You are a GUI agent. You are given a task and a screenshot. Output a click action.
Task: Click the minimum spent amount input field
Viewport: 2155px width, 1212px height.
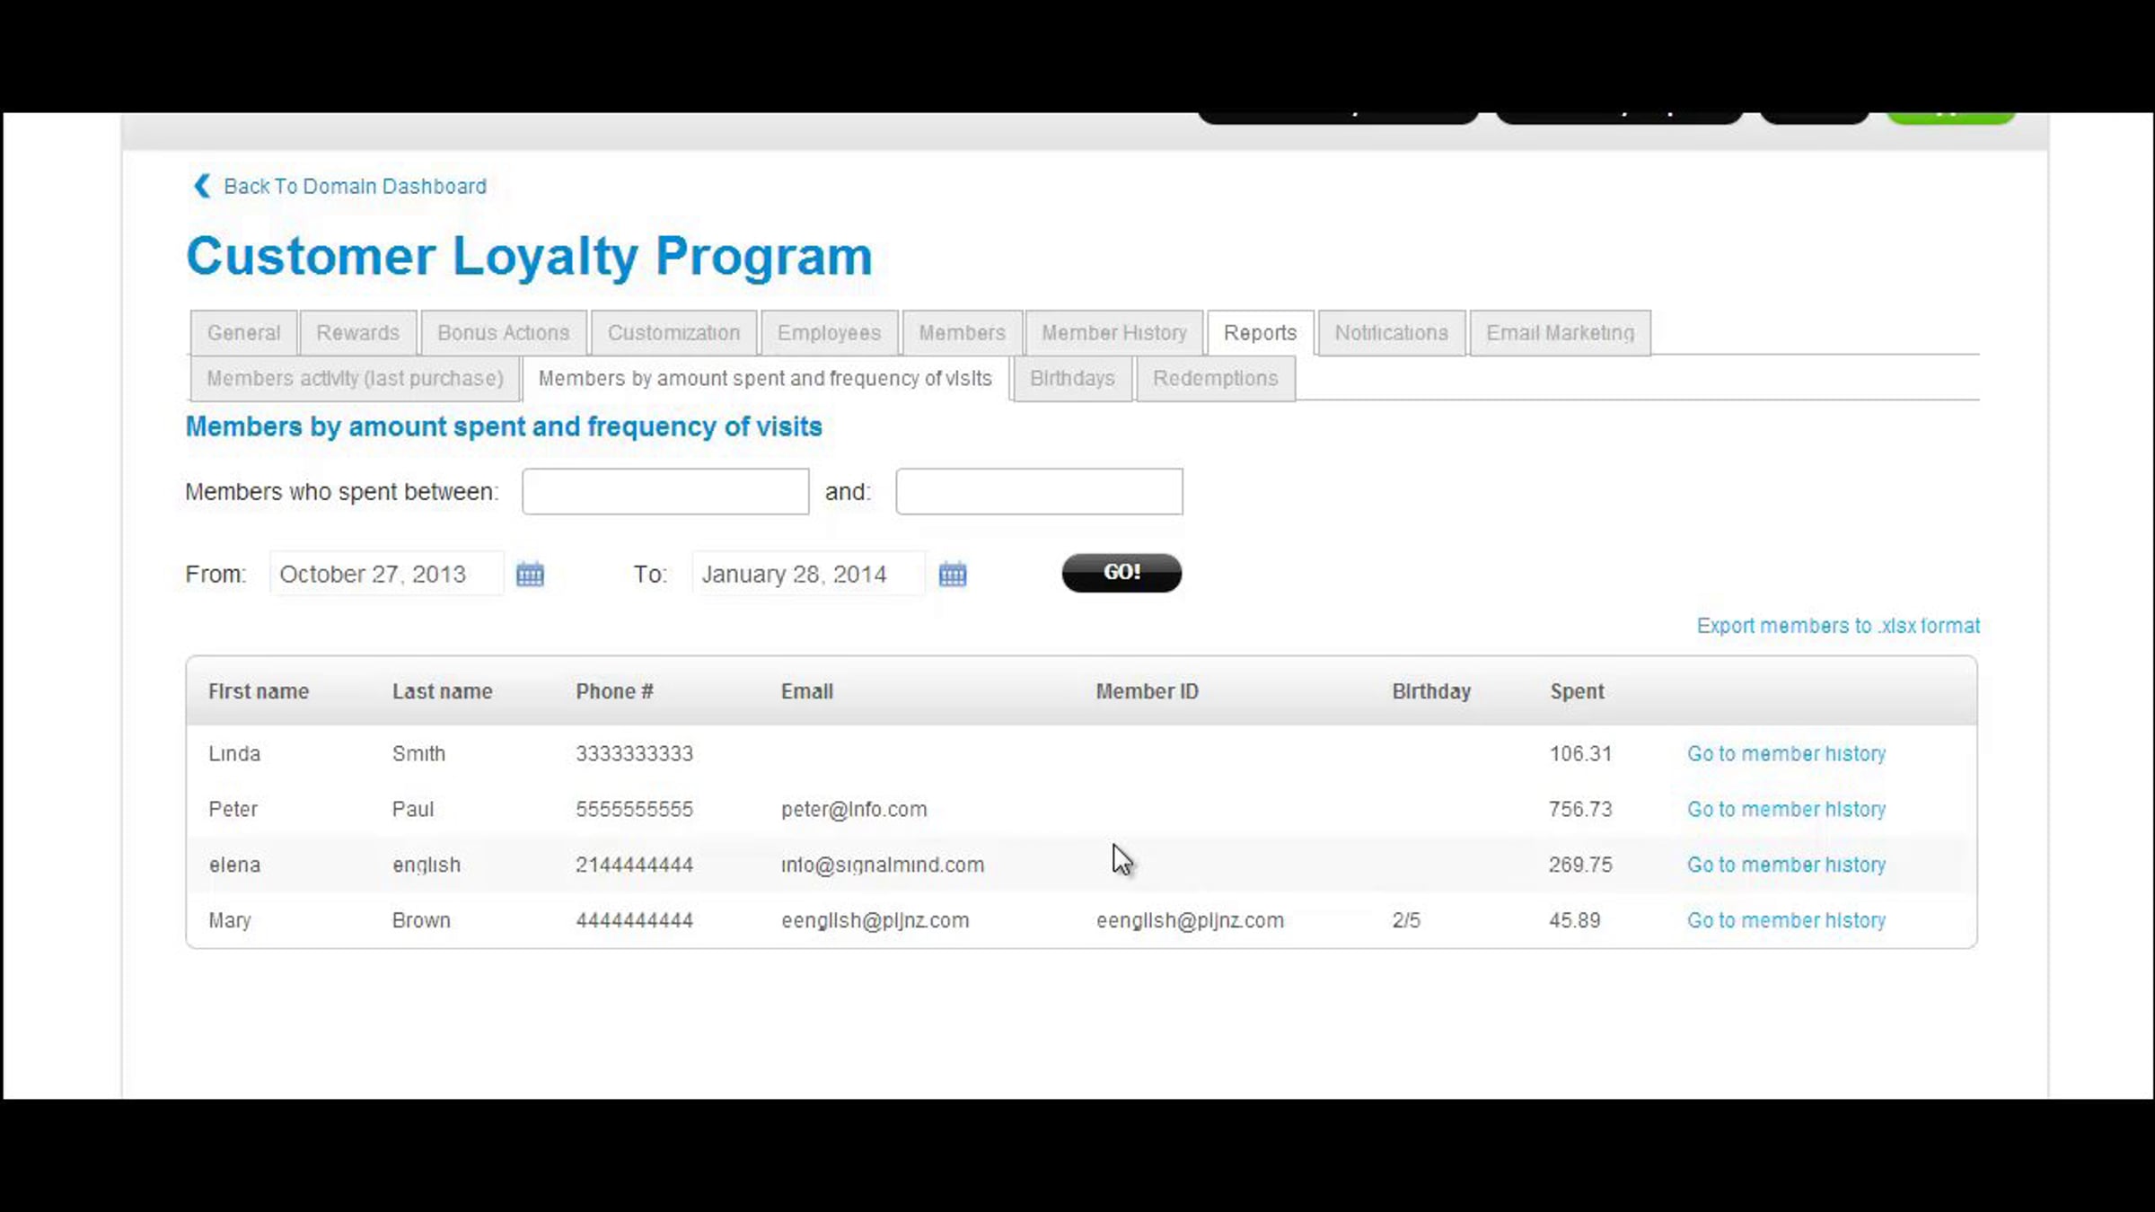click(665, 492)
